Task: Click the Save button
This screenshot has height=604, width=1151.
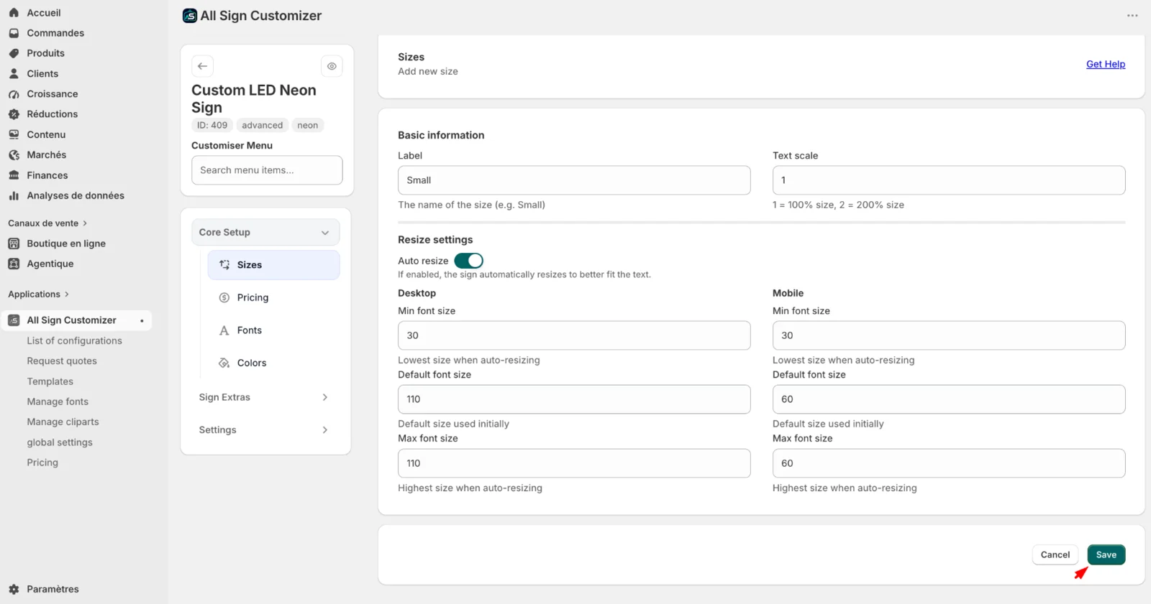Action: click(x=1106, y=554)
